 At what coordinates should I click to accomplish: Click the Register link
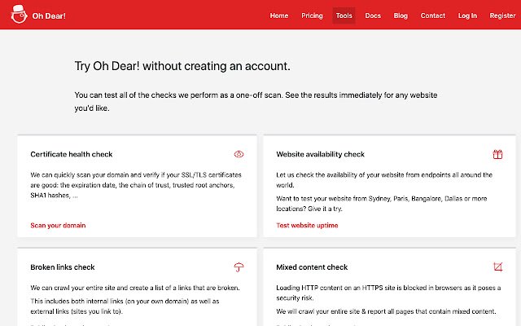(x=502, y=15)
